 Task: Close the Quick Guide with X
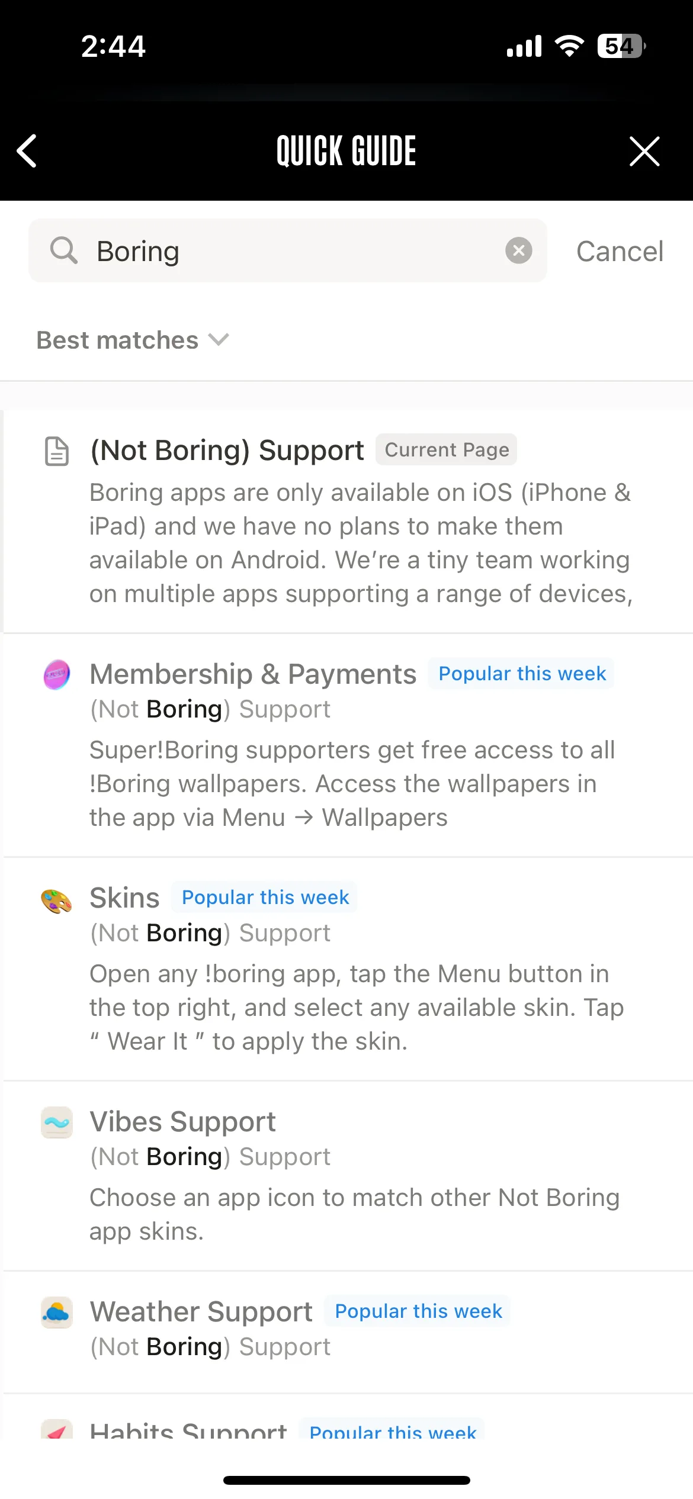(x=644, y=151)
